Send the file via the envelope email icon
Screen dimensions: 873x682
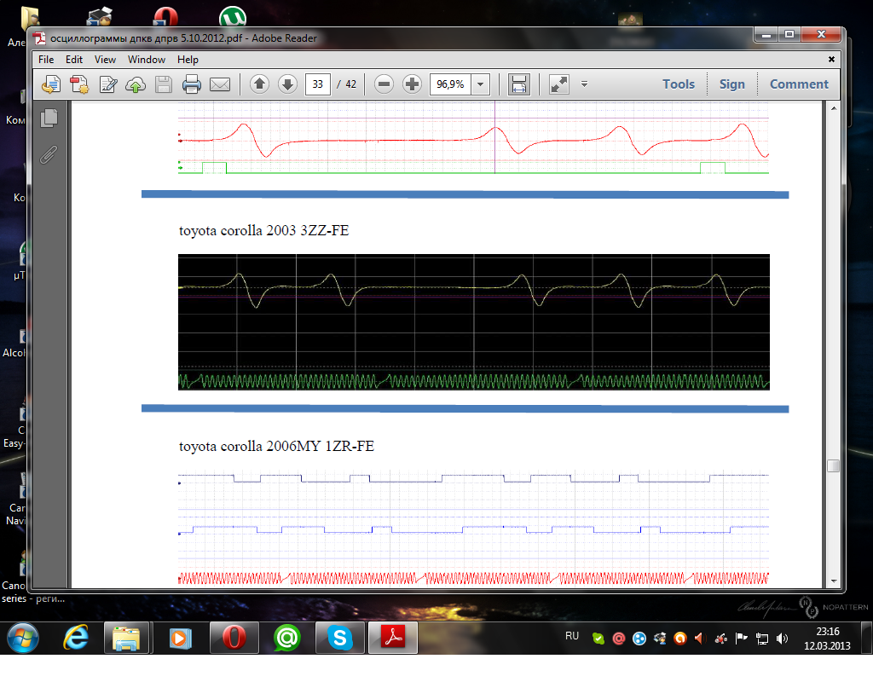220,84
